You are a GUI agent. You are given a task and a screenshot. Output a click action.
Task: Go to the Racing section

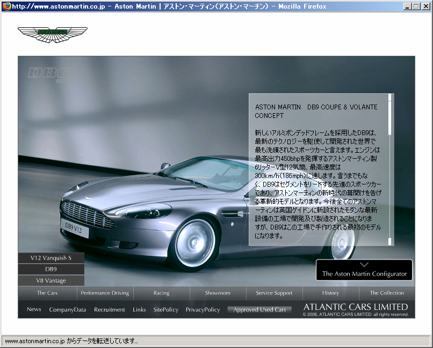(x=162, y=293)
